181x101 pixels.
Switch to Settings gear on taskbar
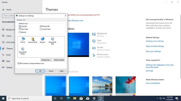pyautogui.click(x=94, y=98)
